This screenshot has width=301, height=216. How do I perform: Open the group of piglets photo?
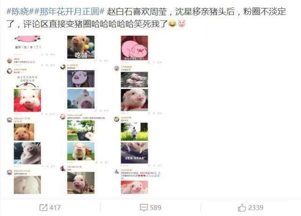(135, 80)
